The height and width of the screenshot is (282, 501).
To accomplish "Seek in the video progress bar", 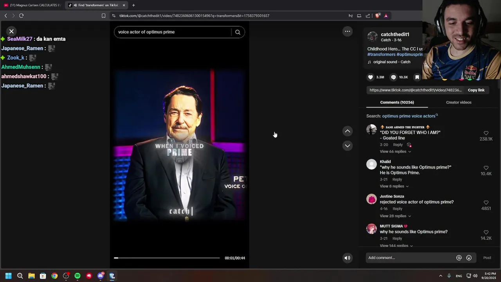I will [x=167, y=258].
